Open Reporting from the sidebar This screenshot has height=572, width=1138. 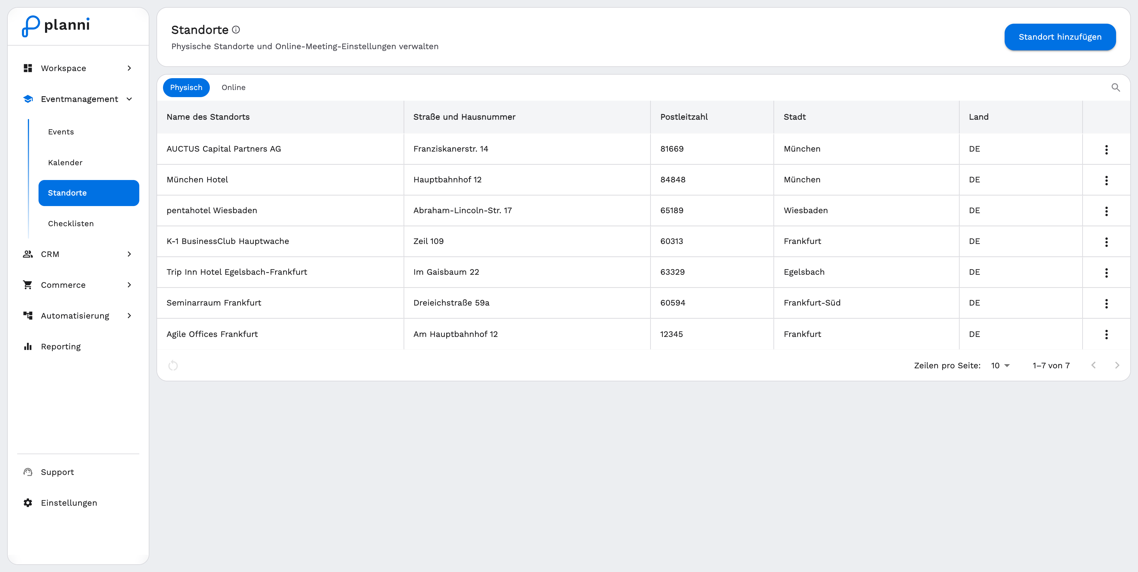pos(61,346)
